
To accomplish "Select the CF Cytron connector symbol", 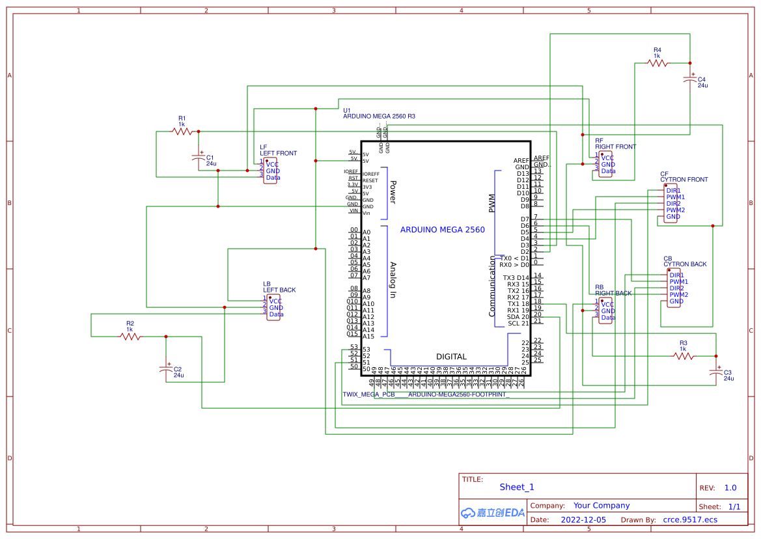I will click(x=671, y=203).
